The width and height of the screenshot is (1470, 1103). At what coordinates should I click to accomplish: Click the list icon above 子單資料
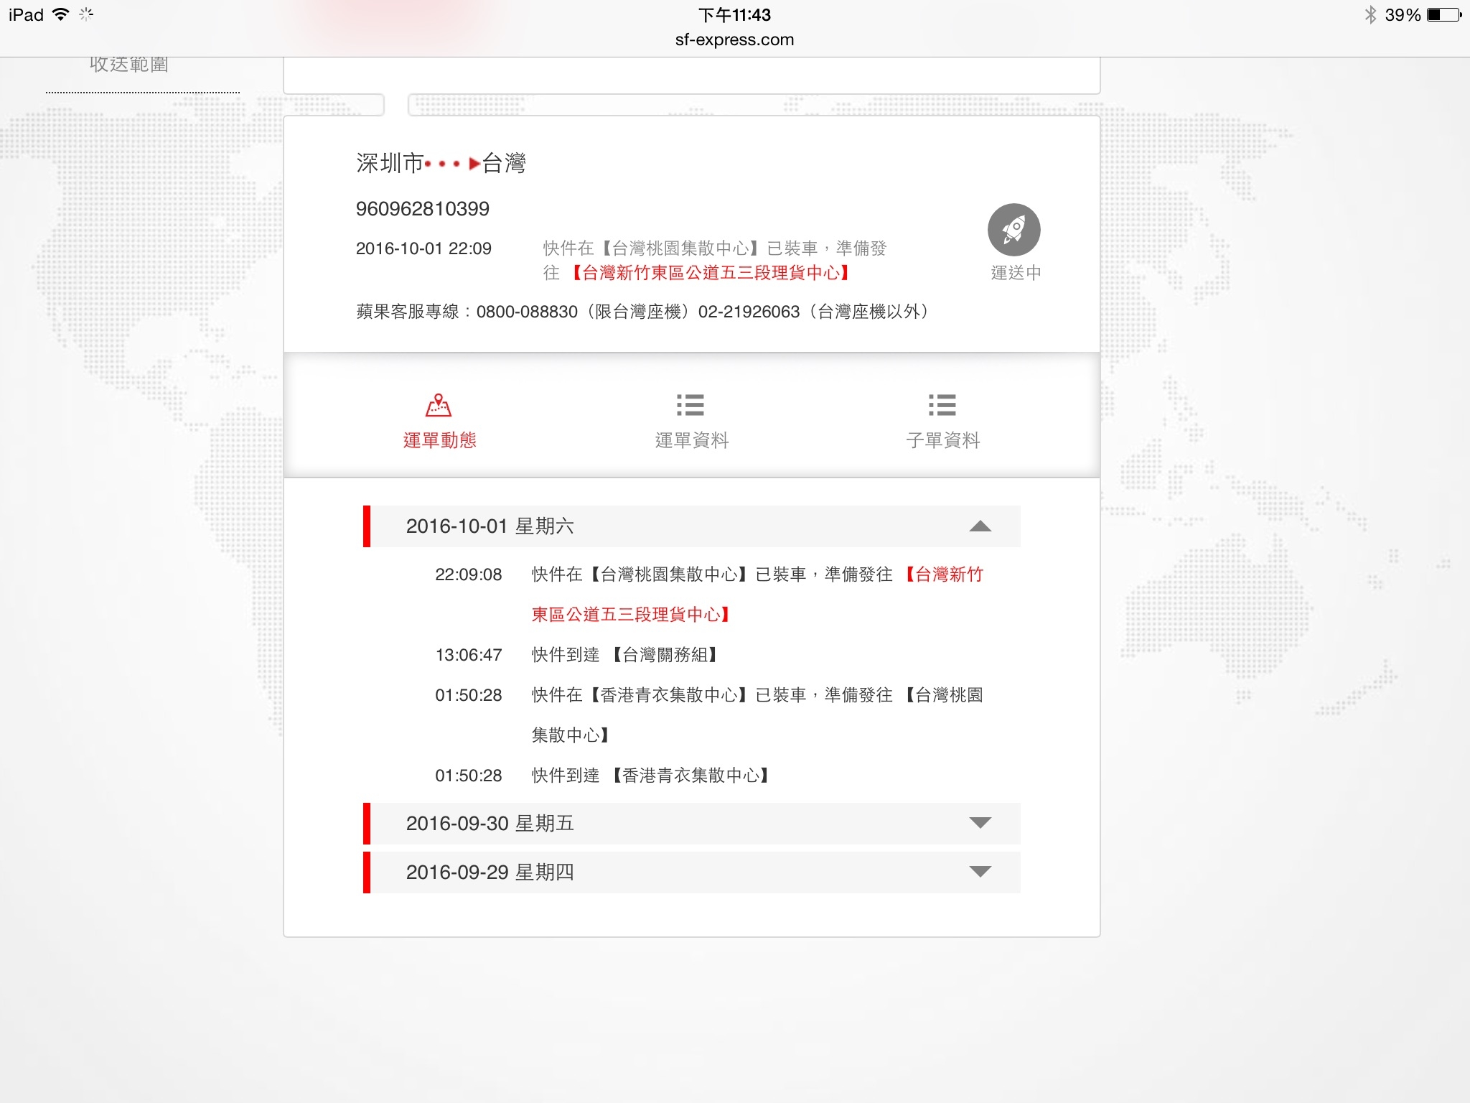pos(942,405)
